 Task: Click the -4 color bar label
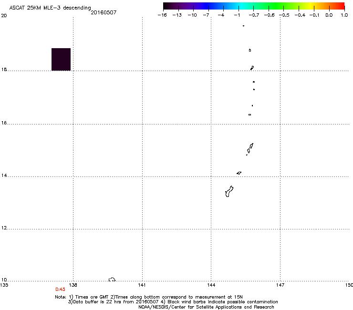click(x=221, y=15)
